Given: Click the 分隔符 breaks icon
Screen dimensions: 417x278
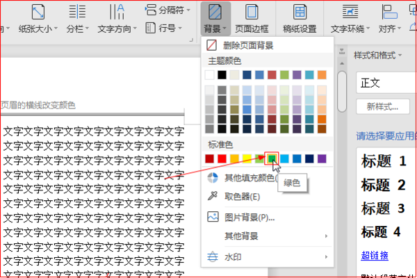Looking at the screenshot, I should tap(151, 10).
